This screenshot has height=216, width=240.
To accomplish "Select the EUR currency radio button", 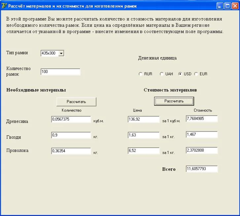I will (x=196, y=74).
